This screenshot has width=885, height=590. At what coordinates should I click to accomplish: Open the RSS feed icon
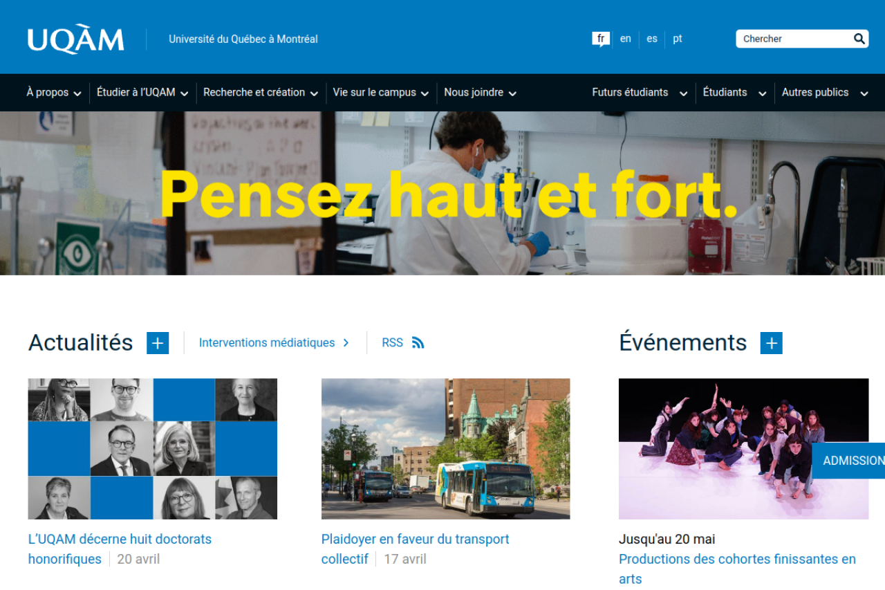click(418, 342)
